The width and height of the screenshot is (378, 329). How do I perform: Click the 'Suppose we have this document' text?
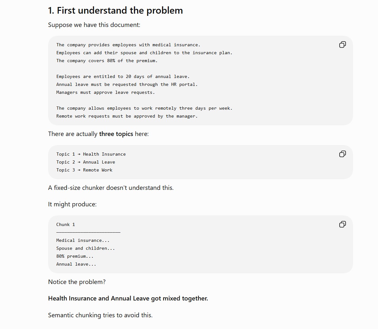point(94,25)
